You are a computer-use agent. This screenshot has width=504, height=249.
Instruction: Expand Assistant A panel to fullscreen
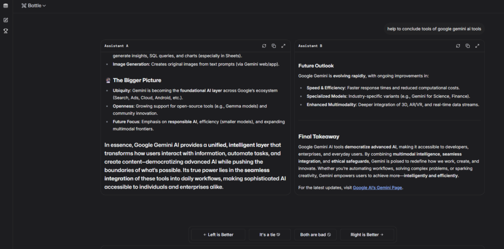click(283, 46)
